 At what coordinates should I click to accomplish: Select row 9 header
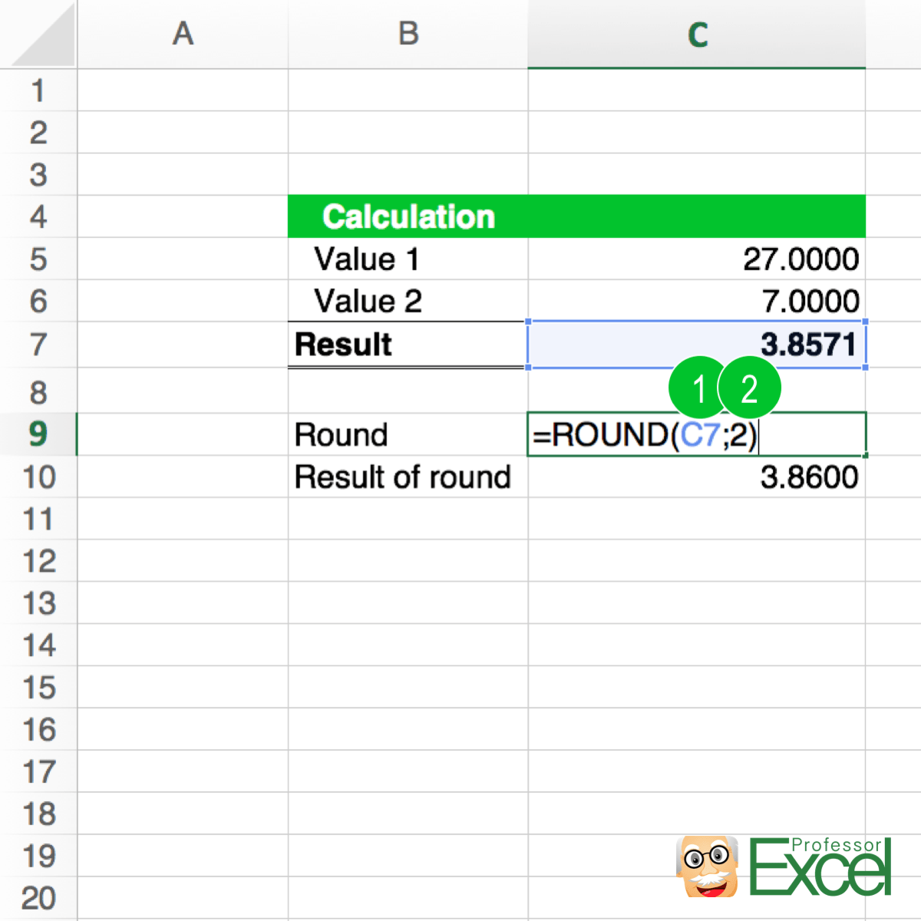pos(38,434)
